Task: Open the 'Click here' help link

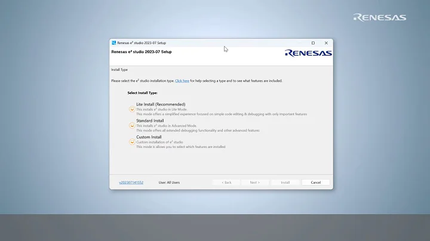Action: 182,81
